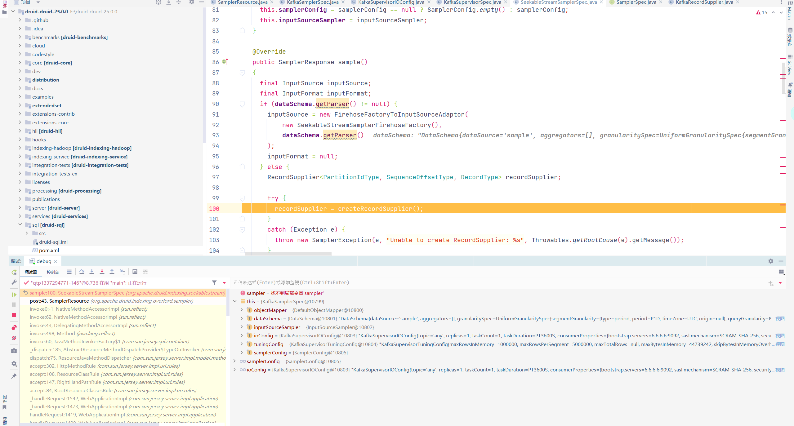
Task: Resume program execution
Action: 14,295
